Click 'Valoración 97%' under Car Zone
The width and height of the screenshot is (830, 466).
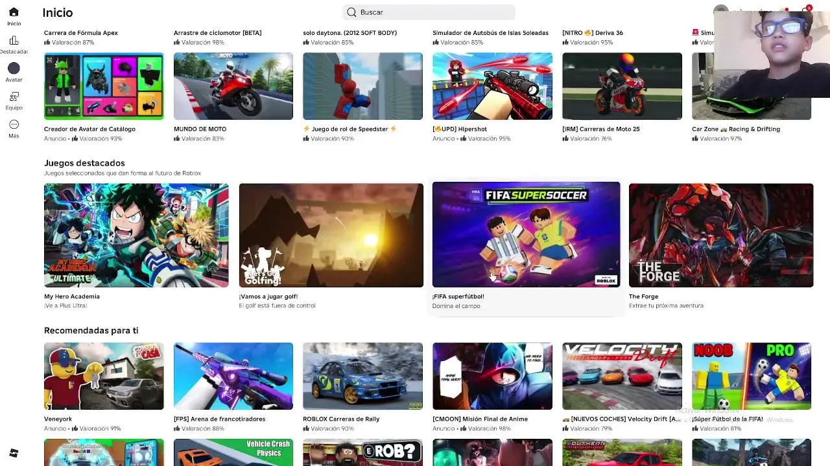pos(720,139)
